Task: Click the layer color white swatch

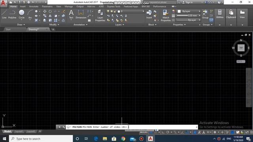Action: point(119,11)
